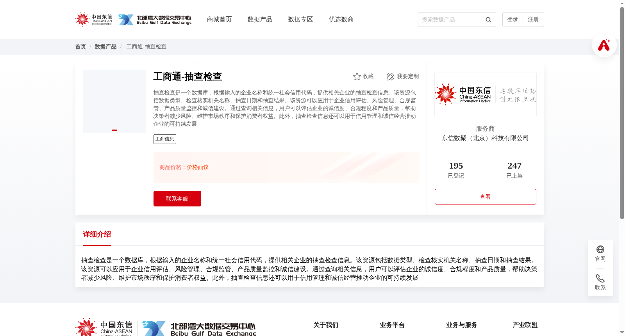Image resolution: width=625 pixels, height=336 pixels.
Task: Go to 数据产品 in breadcrumb
Action: 105,46
